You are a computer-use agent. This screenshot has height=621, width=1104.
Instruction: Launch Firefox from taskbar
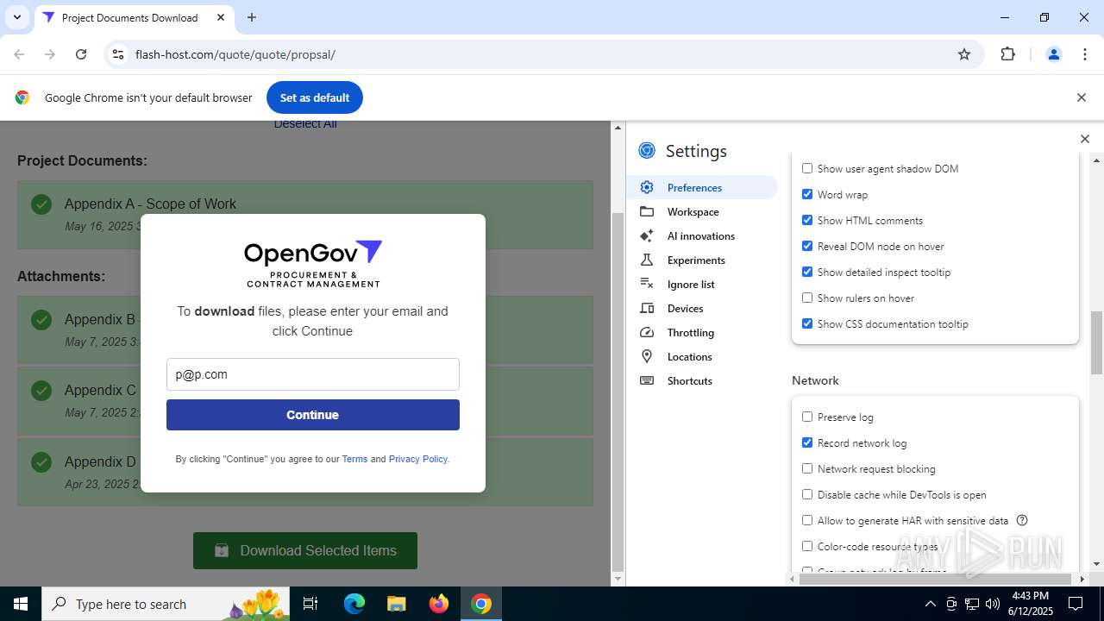click(x=438, y=604)
